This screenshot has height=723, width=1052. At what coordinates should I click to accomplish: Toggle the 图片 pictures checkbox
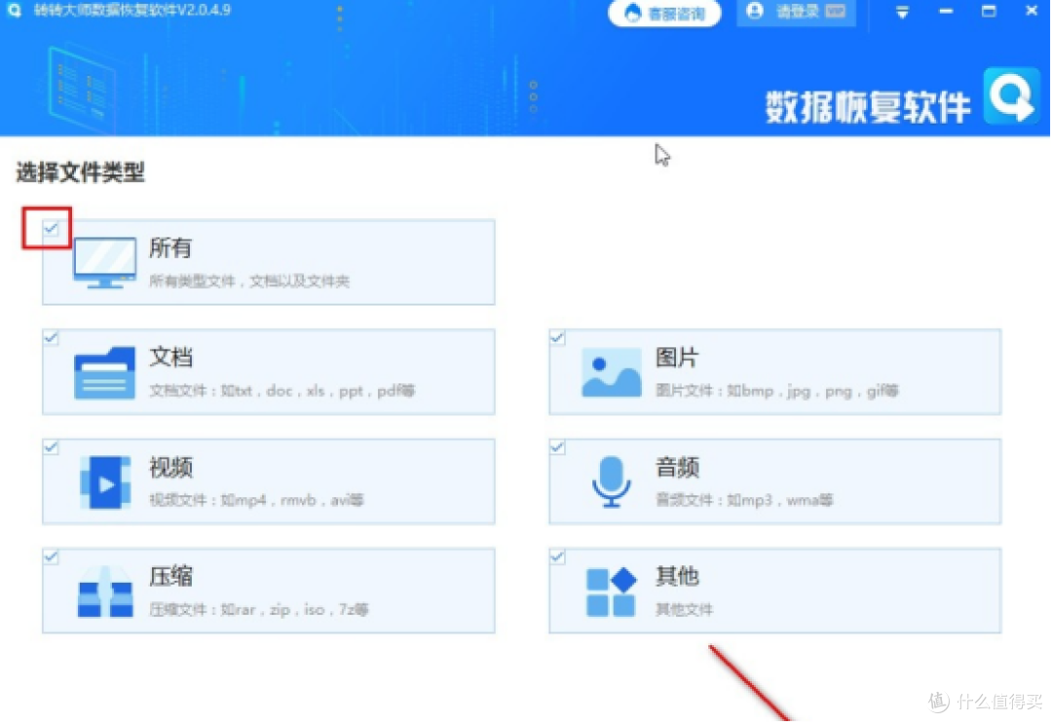click(x=557, y=337)
